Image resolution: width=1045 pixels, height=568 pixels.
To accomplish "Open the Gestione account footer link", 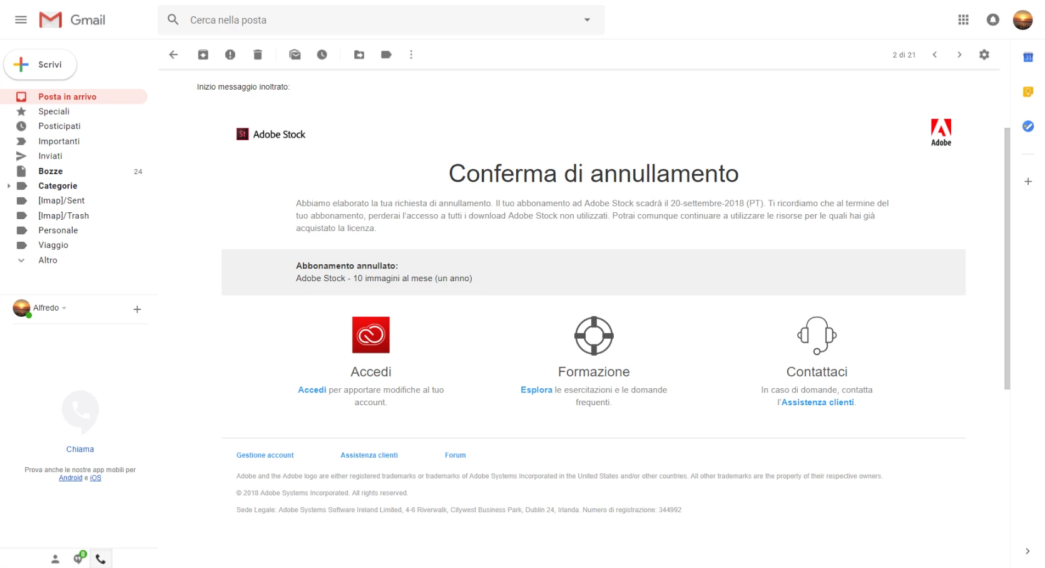I will coord(265,455).
